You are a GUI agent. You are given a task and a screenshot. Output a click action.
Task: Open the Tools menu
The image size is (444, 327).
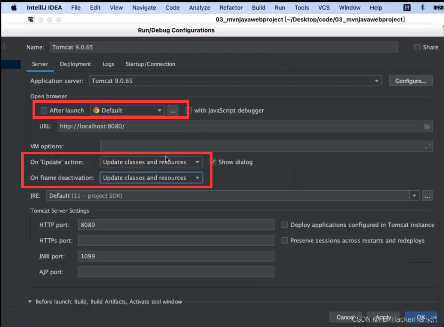[301, 7]
